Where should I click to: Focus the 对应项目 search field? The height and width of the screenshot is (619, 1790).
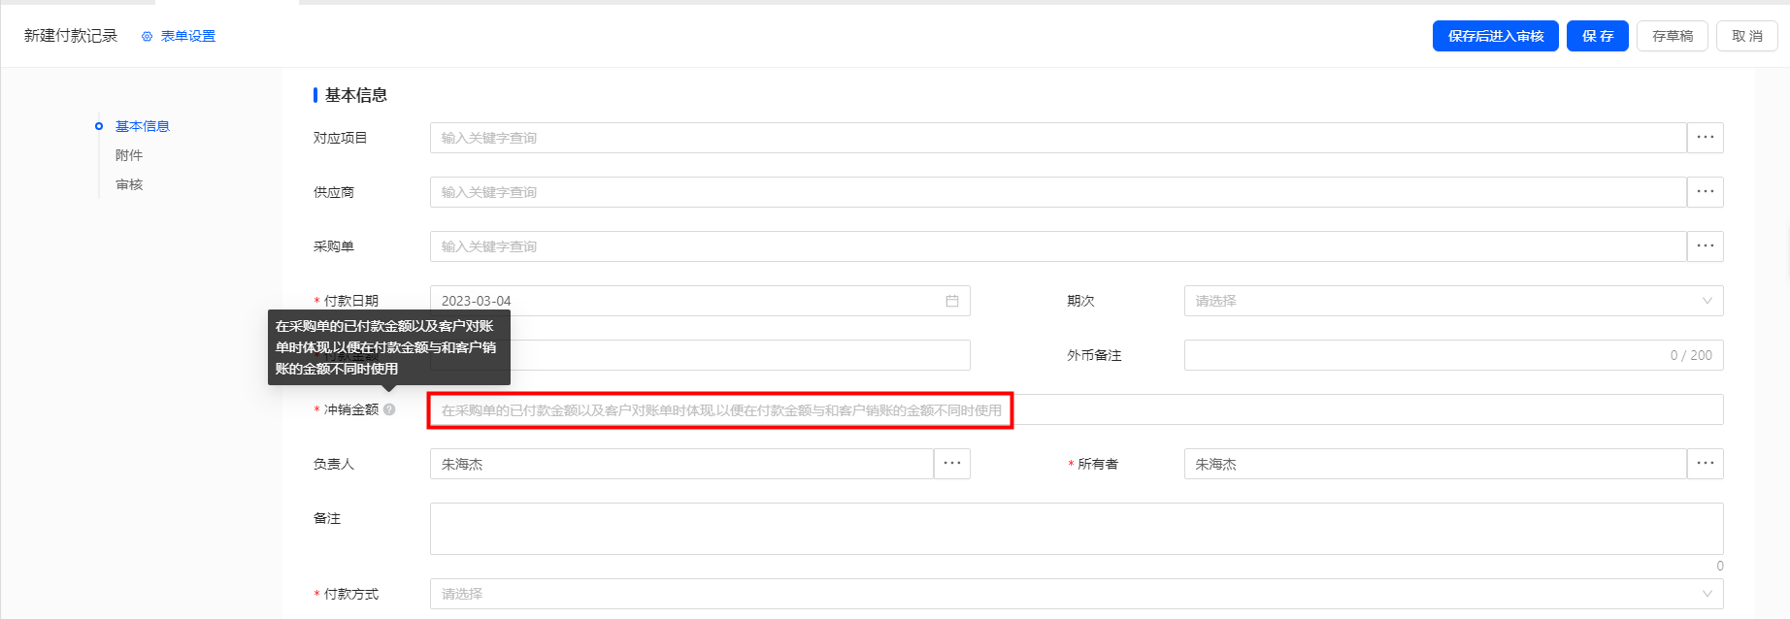coord(1058,138)
